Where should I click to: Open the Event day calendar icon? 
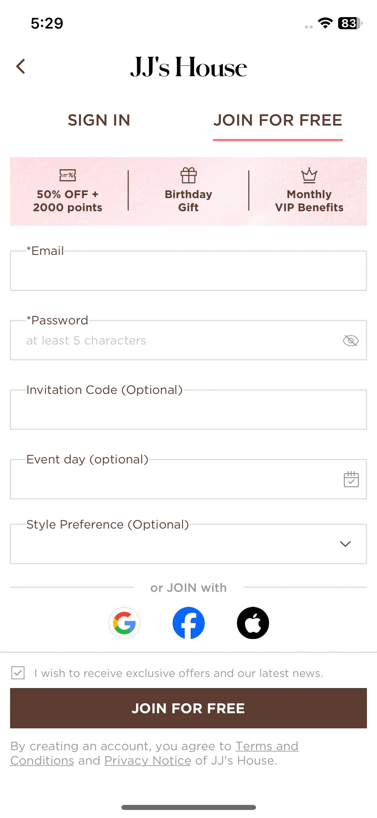click(351, 479)
